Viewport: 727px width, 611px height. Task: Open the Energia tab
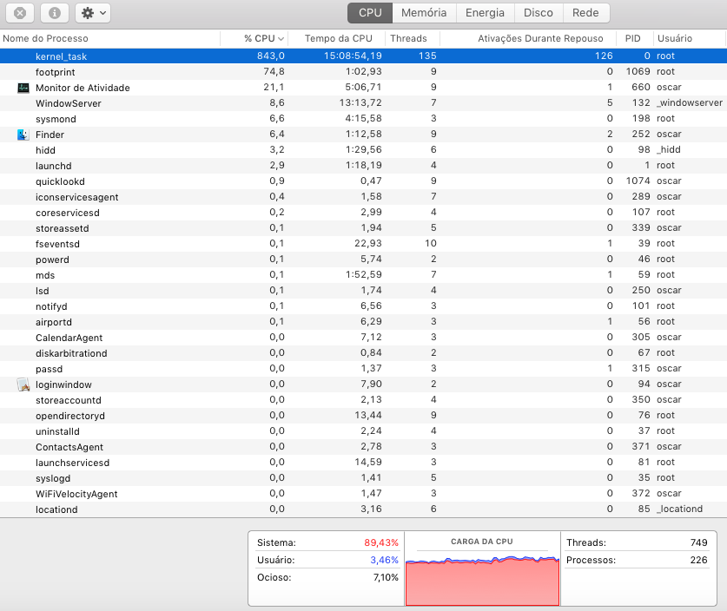[x=485, y=13]
